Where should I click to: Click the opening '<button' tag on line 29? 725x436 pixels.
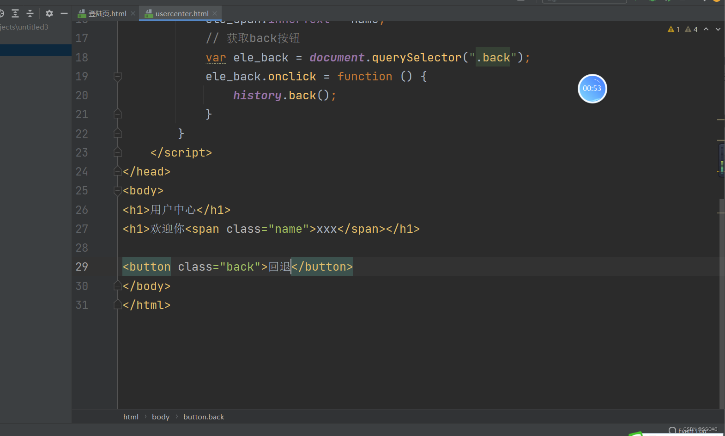[146, 266]
